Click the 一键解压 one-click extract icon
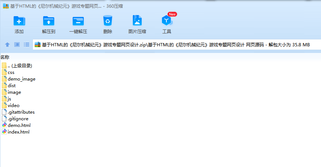Image resolution: width=321 pixels, height=167 pixels. 78,21
